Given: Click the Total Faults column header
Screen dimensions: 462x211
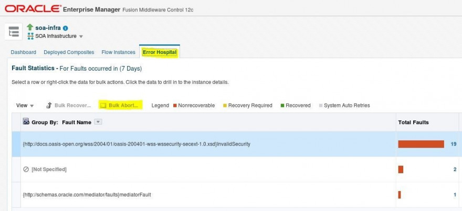Looking at the screenshot, I should (x=413, y=122).
